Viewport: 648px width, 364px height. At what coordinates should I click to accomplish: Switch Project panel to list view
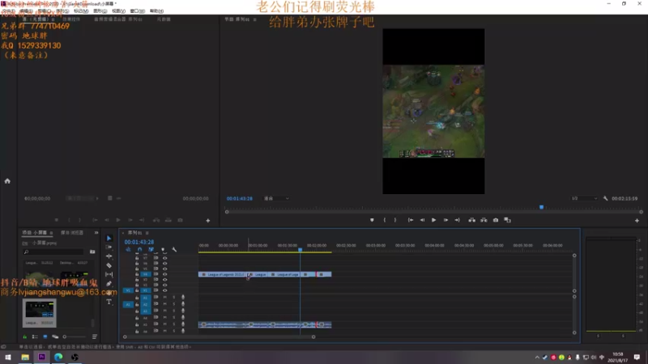coord(35,336)
